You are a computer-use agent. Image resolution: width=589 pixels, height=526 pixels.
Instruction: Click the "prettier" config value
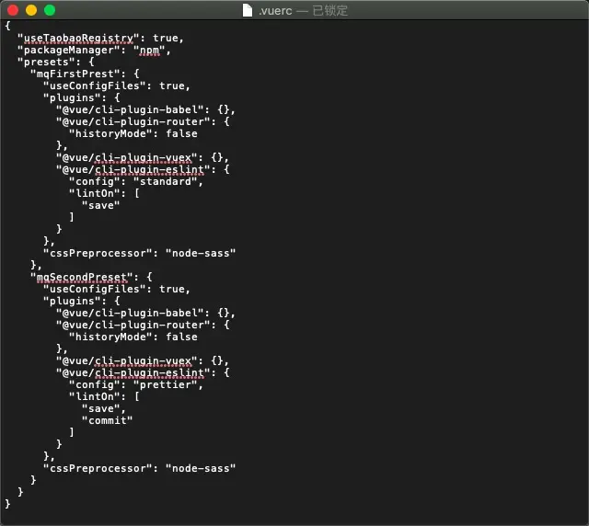point(166,385)
